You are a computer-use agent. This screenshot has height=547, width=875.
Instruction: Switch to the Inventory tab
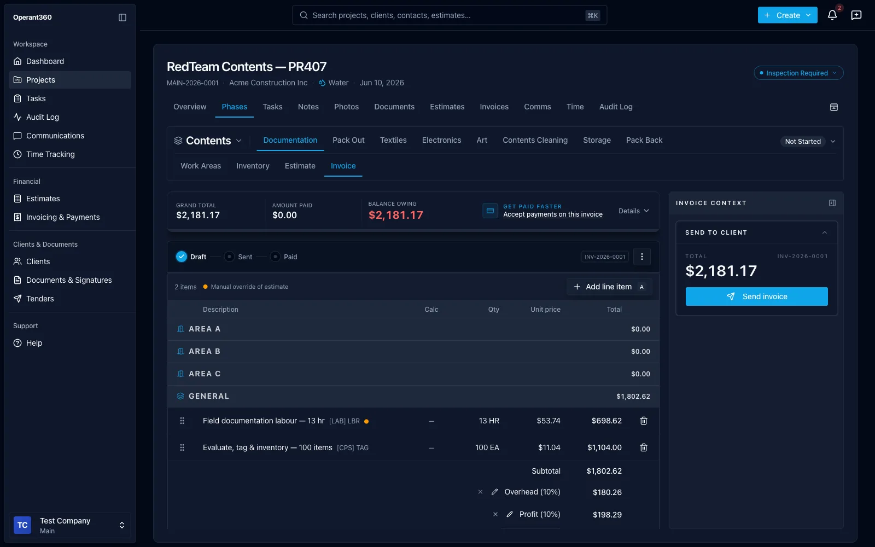(253, 166)
